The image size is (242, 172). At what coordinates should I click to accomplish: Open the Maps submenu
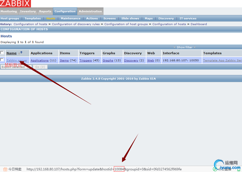tap(149, 19)
